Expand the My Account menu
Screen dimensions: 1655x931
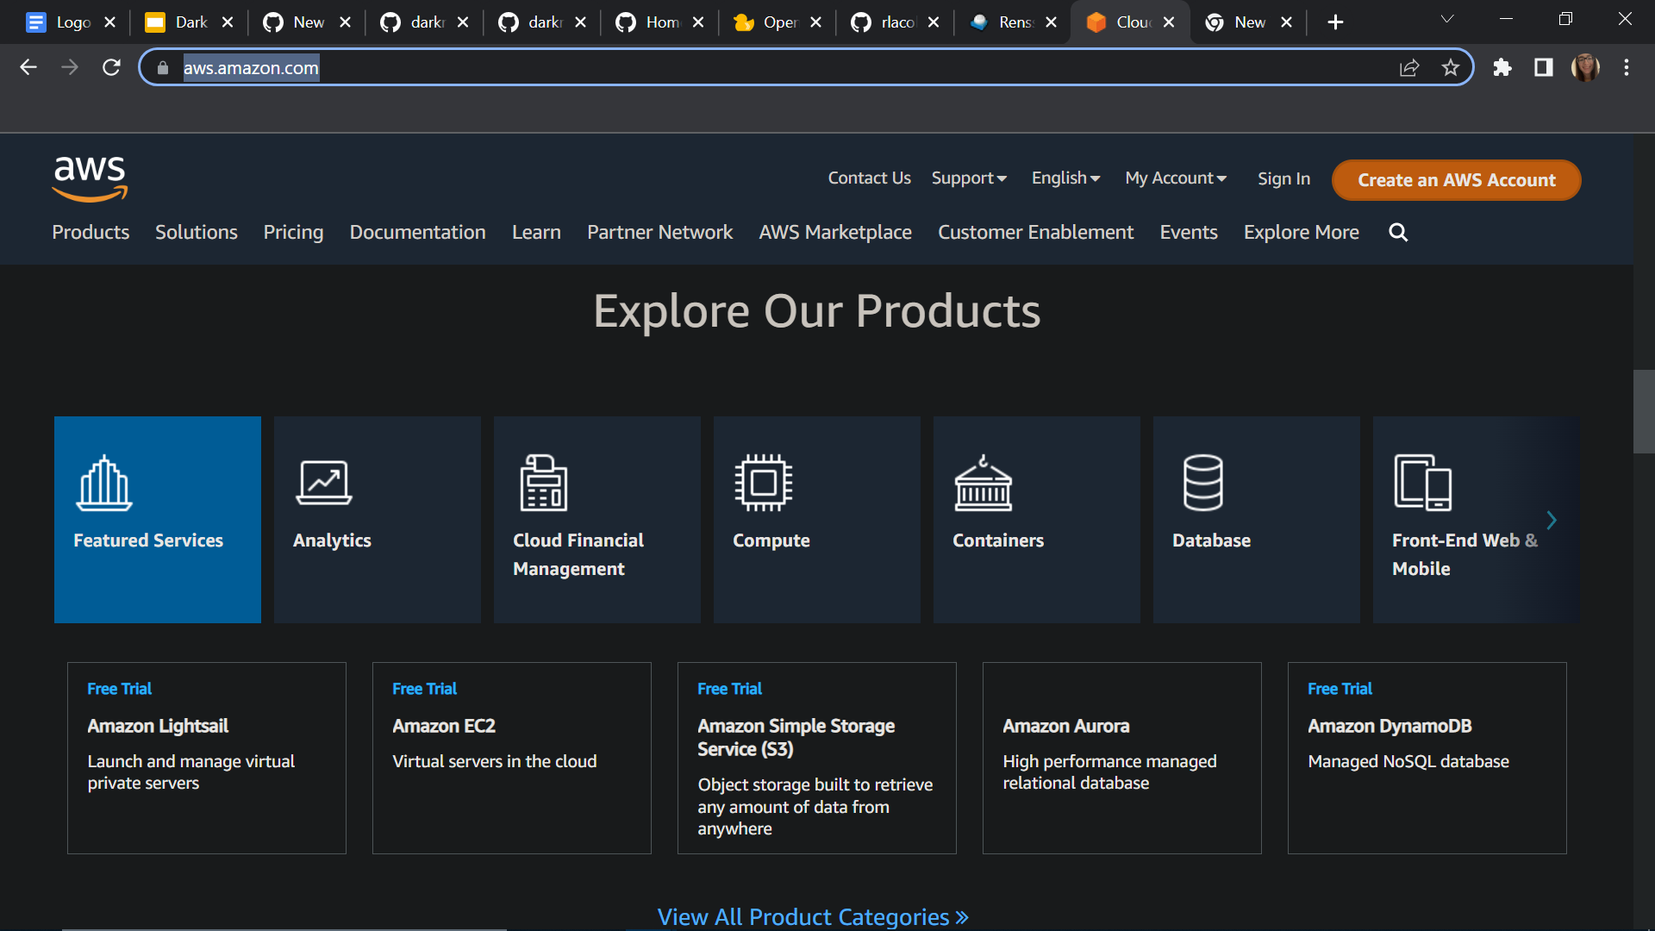click(x=1175, y=178)
